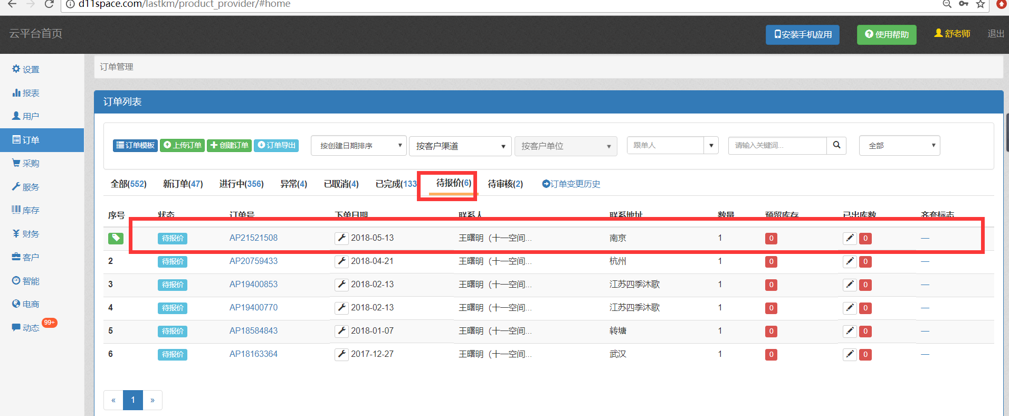Click next page » button

[153, 400]
